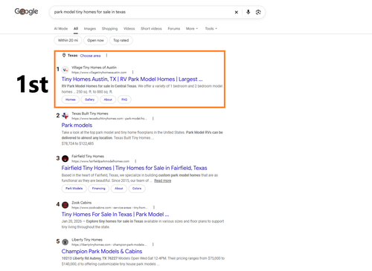Start voice search with the microphone icon
372x271 pixels.
(x=248, y=12)
